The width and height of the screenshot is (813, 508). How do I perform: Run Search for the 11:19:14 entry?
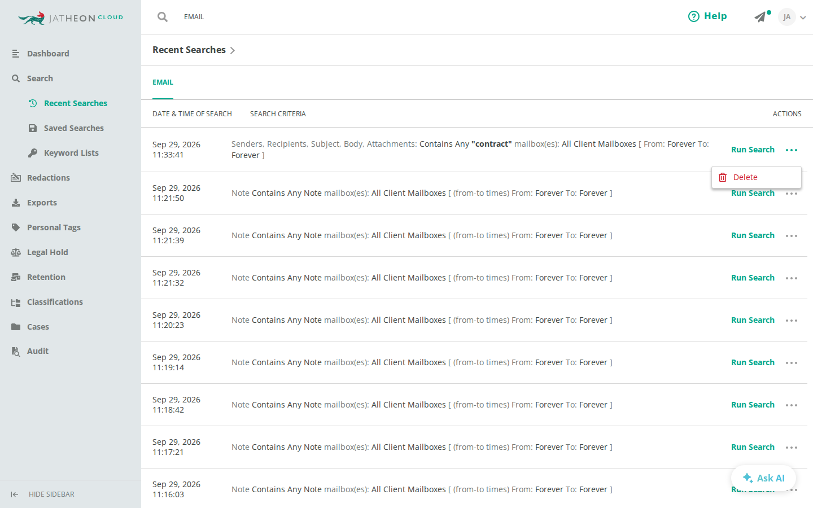coord(753,362)
